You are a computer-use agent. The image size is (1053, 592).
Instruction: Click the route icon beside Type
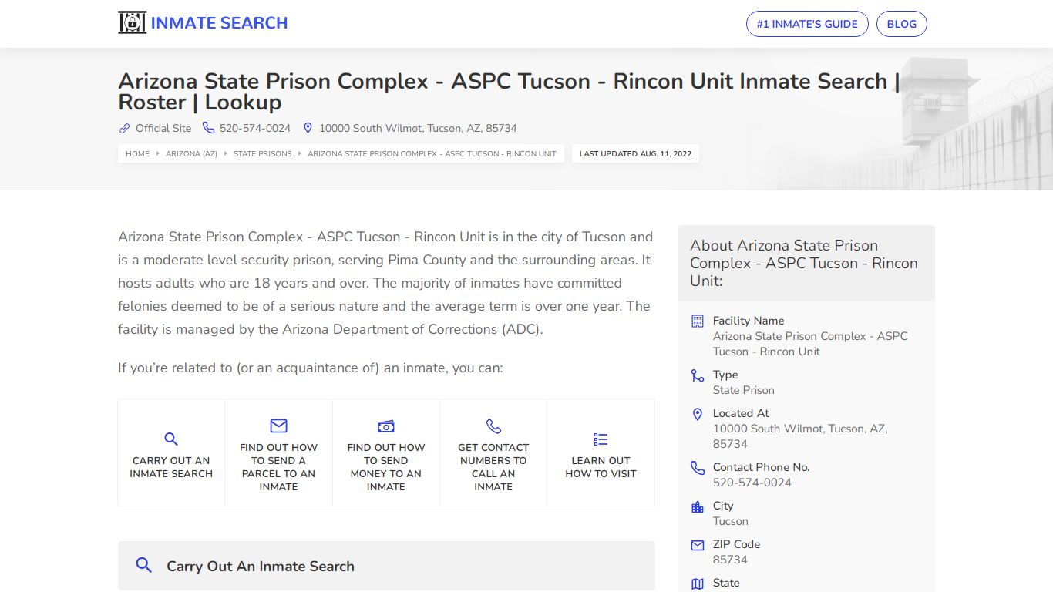(x=698, y=375)
